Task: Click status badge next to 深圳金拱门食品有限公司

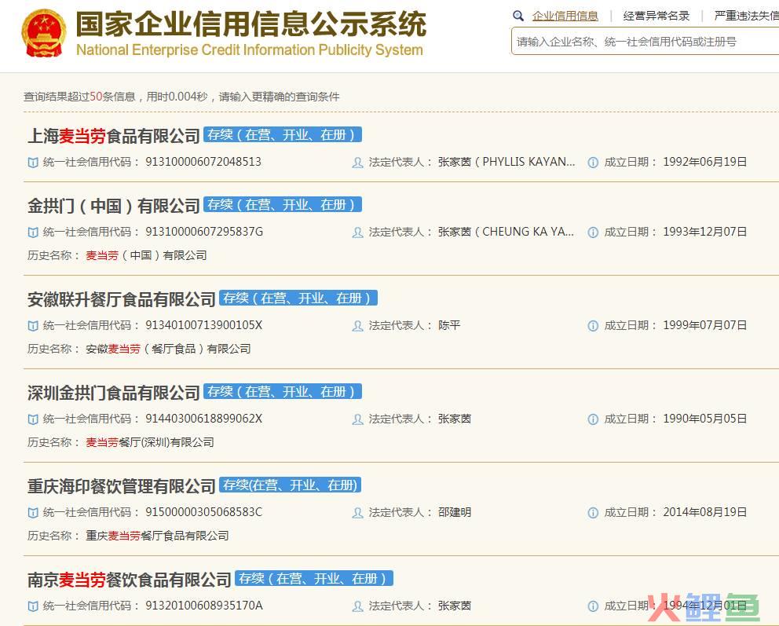Action: point(283,391)
